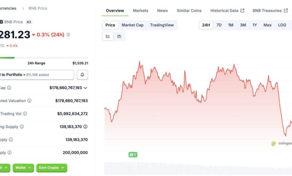Select the 7D time range
The width and height of the screenshot is (292, 176).
[219, 25]
